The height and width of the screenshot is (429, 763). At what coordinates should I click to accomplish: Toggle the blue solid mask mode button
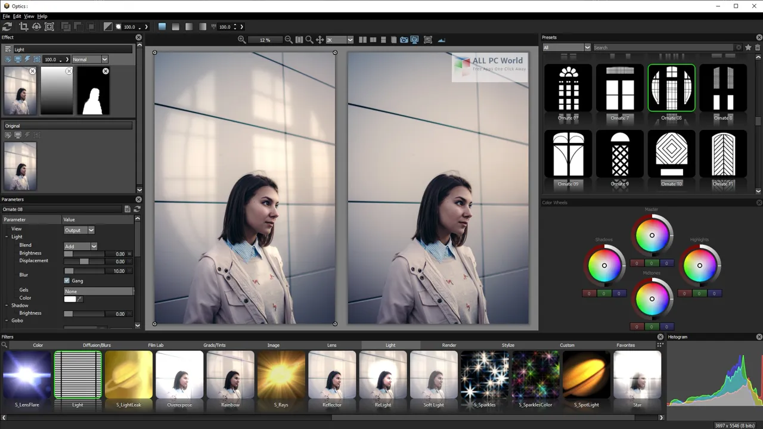(162, 27)
